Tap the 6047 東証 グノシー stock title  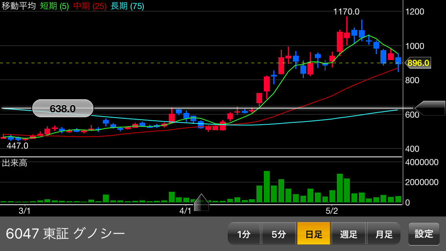[65, 234]
